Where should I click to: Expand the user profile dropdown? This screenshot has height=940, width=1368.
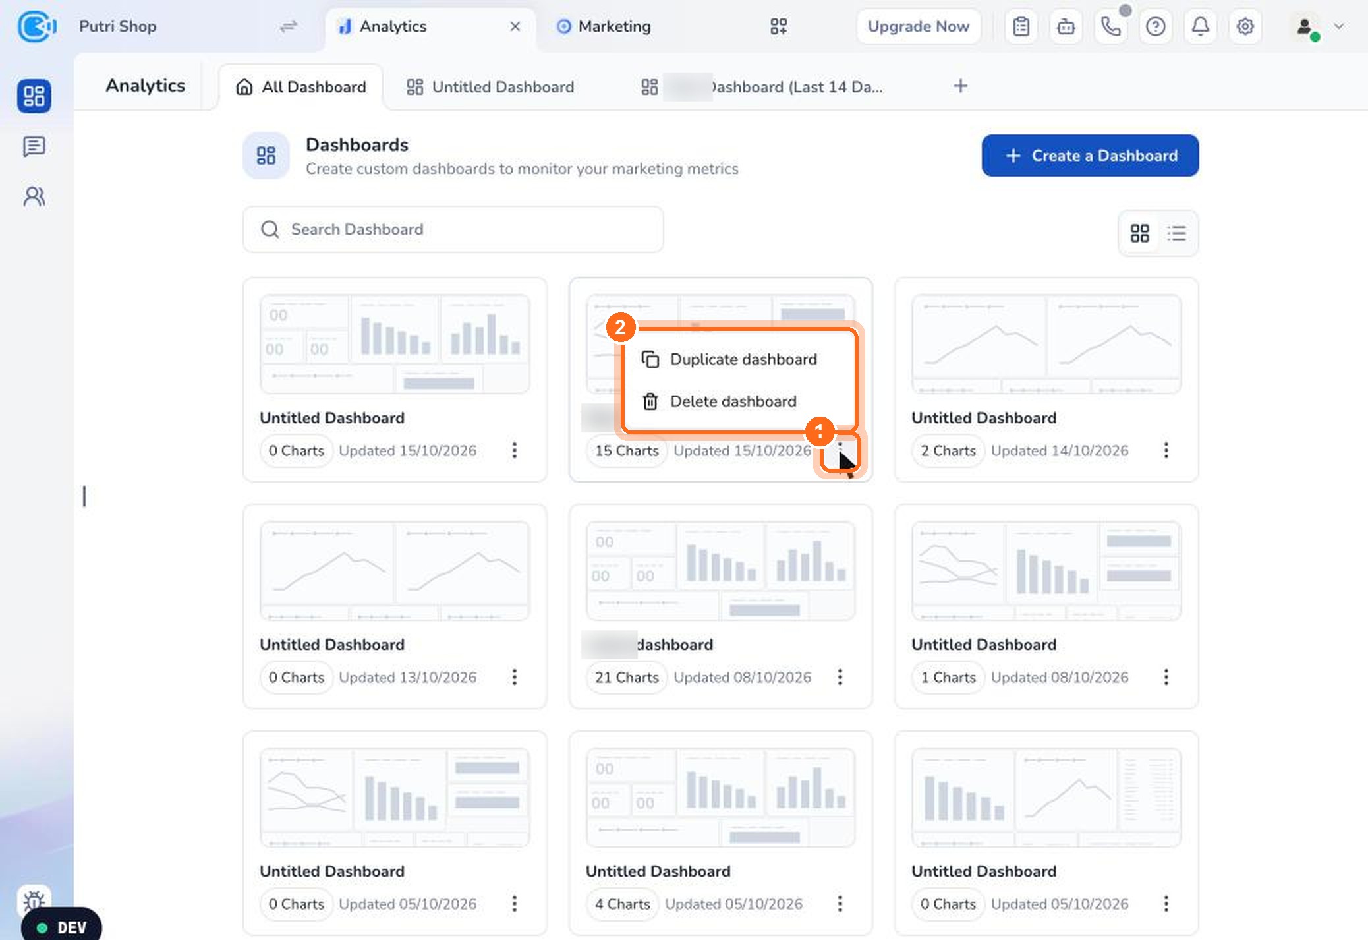[x=1339, y=26]
